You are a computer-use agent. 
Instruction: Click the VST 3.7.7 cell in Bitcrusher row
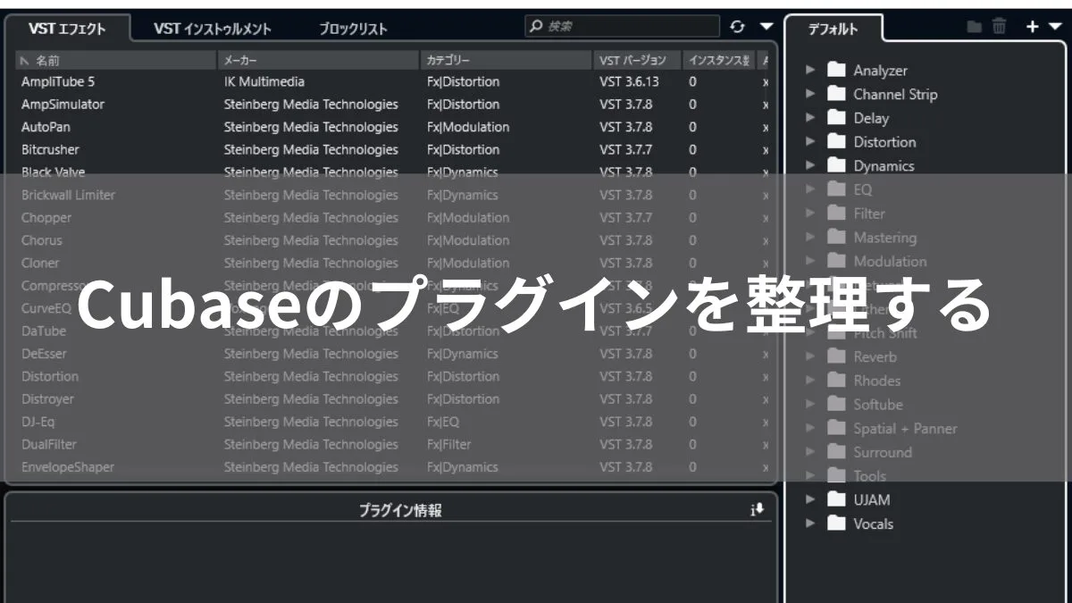625,149
